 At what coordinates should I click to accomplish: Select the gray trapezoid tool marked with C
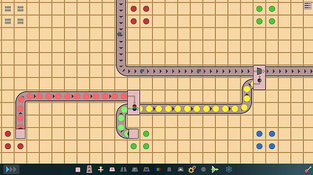click(135, 169)
